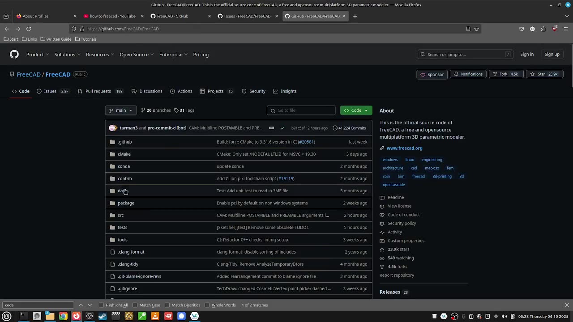Fork the repository button
The height and width of the screenshot is (322, 573).
[506, 74]
